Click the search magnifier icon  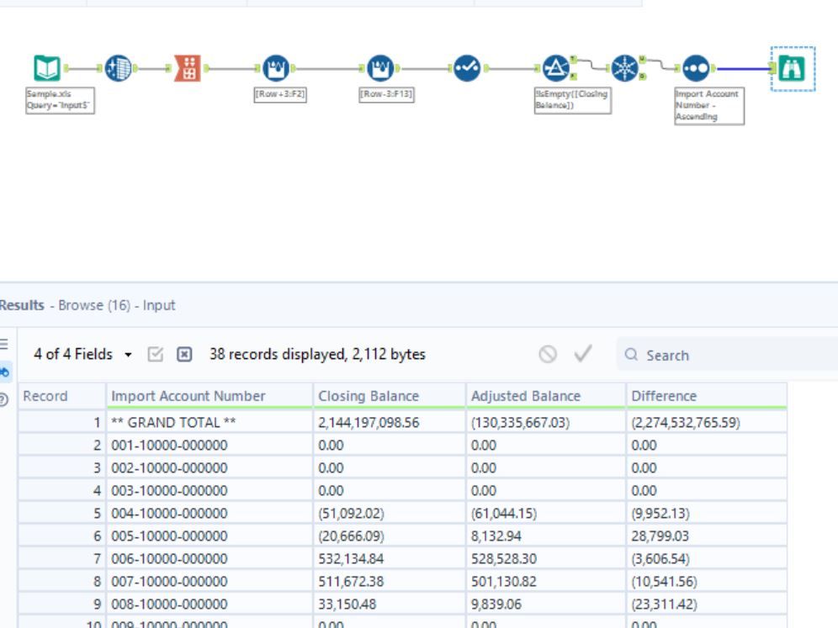coord(631,355)
